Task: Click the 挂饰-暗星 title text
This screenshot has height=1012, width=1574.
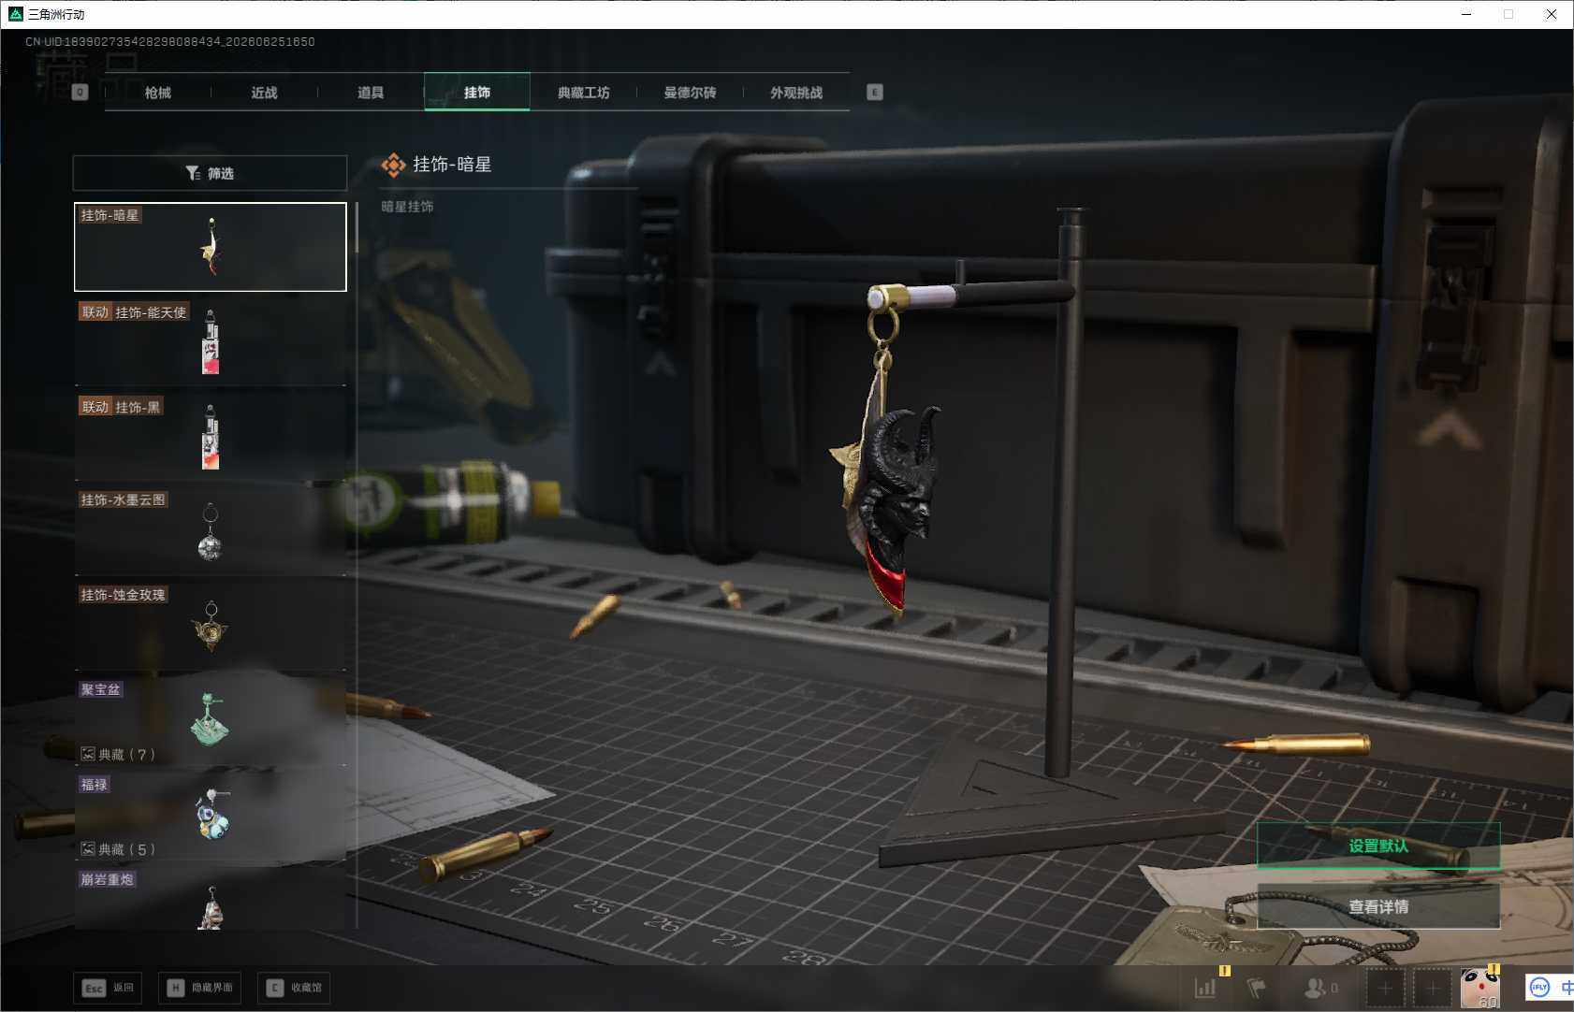Action: 452,165
